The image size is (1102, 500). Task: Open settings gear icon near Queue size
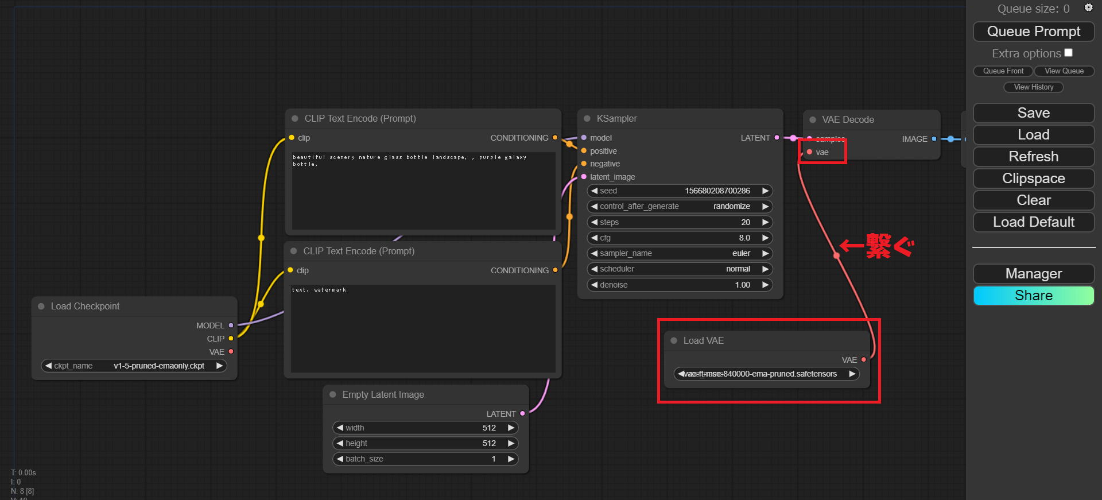point(1088,7)
